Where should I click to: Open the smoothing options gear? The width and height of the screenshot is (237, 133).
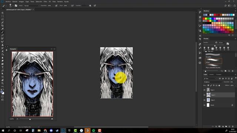tap(90, 6)
